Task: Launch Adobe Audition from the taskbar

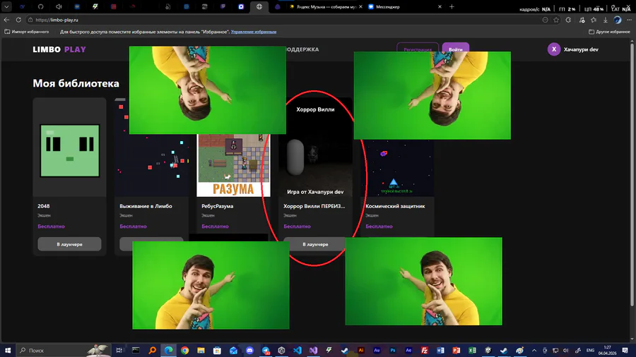Action: point(377,350)
